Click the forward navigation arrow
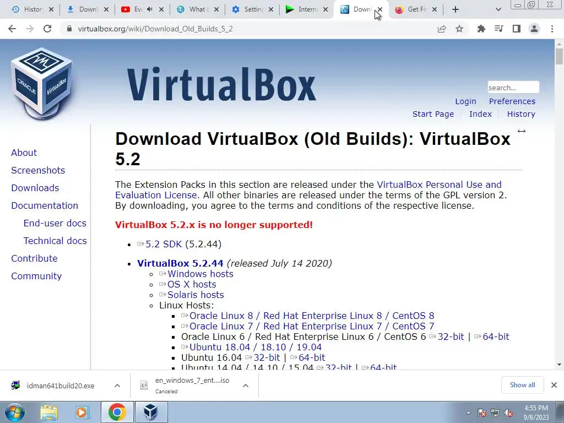This screenshot has height=423, width=564. (x=30, y=29)
